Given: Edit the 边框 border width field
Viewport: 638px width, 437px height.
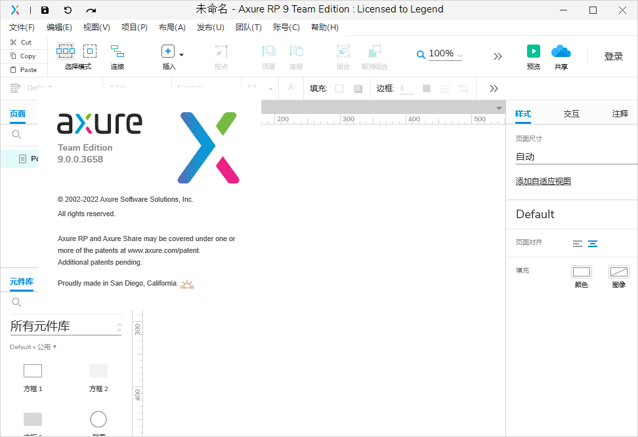Looking at the screenshot, I should point(406,88).
